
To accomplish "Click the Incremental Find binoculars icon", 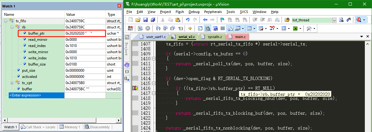I will pos(349,20).
